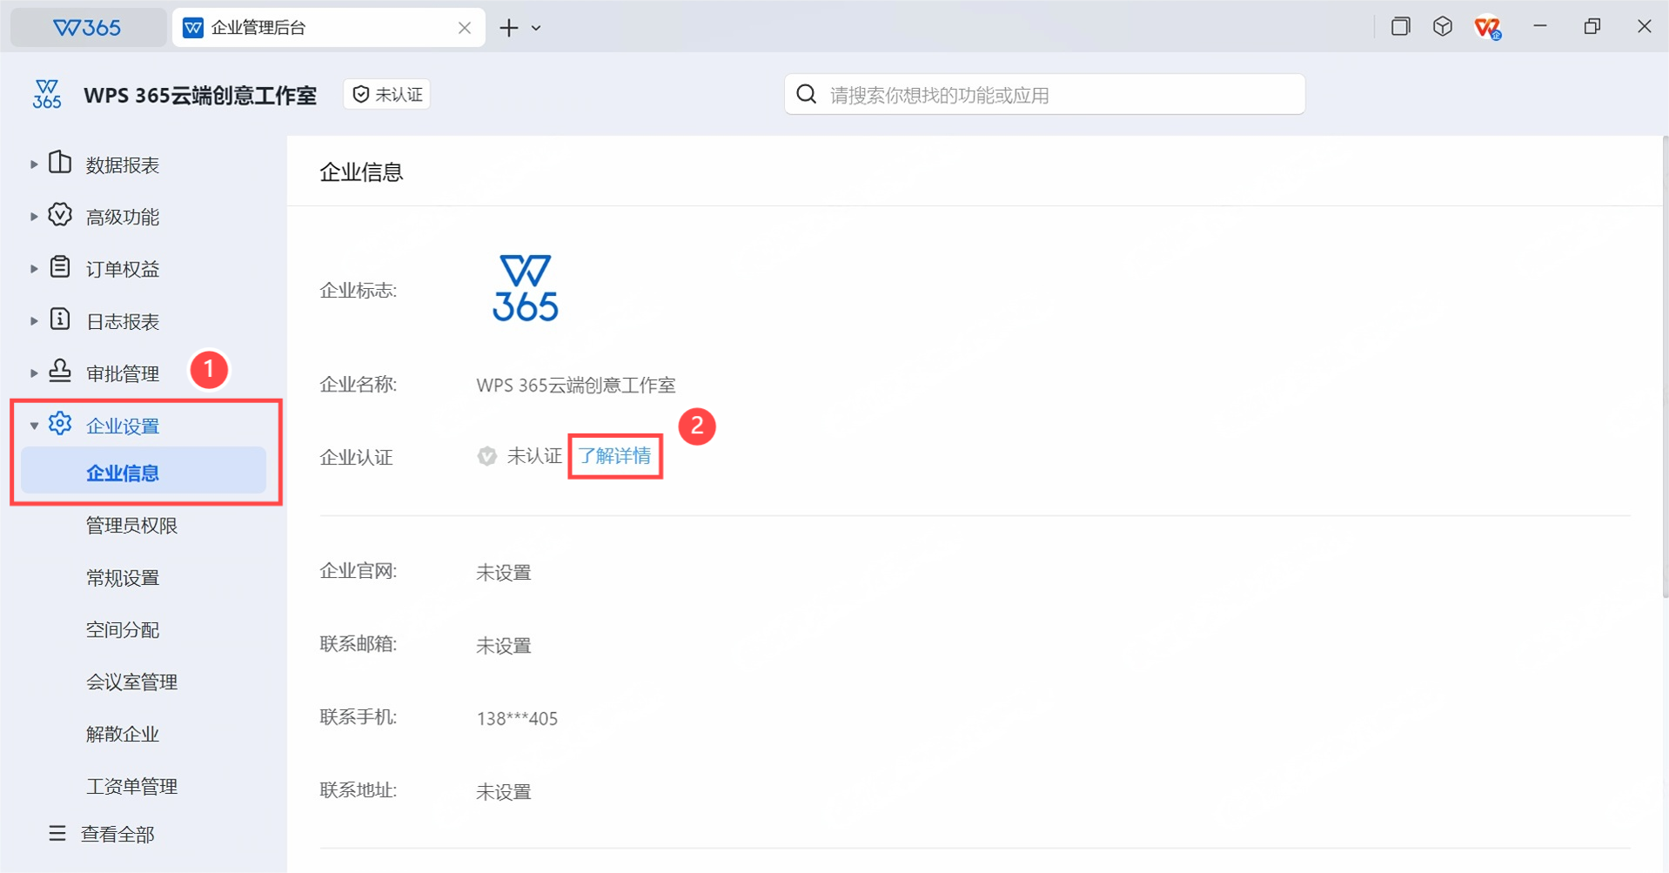The width and height of the screenshot is (1669, 873).
Task: Open 工资单管理 in the sidebar
Action: 131,786
